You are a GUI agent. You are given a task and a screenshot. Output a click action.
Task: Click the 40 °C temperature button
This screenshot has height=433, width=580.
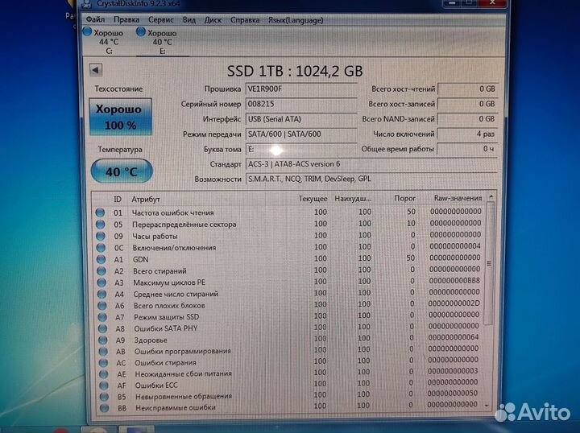[122, 171]
